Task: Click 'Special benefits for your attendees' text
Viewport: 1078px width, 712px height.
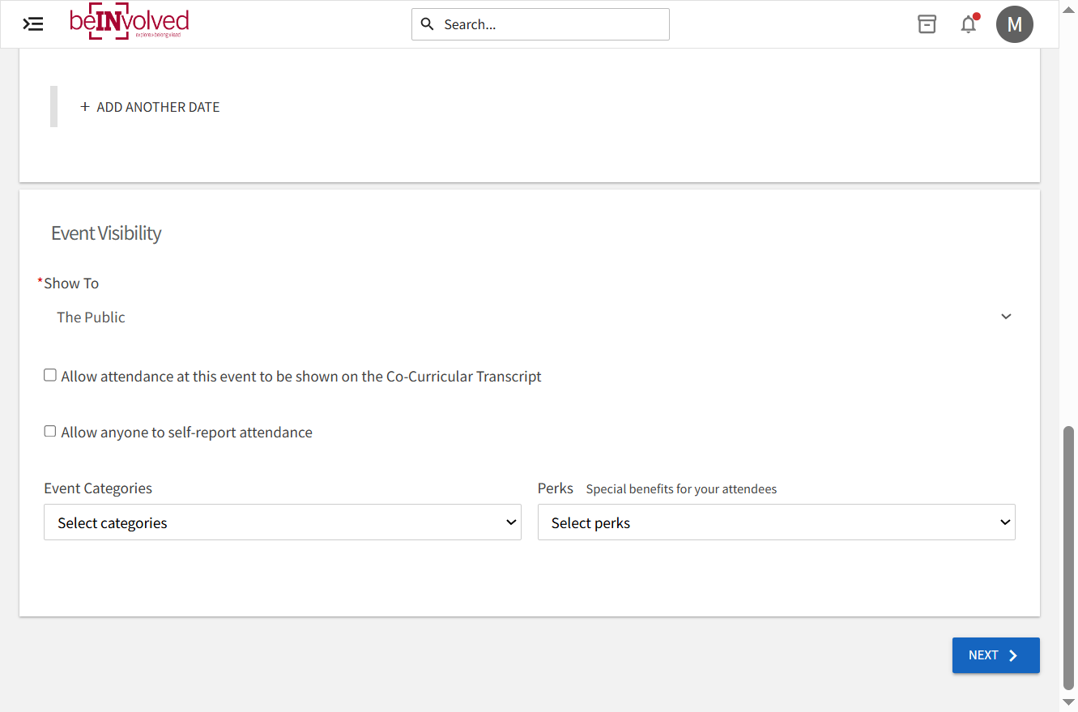Action: tap(681, 489)
